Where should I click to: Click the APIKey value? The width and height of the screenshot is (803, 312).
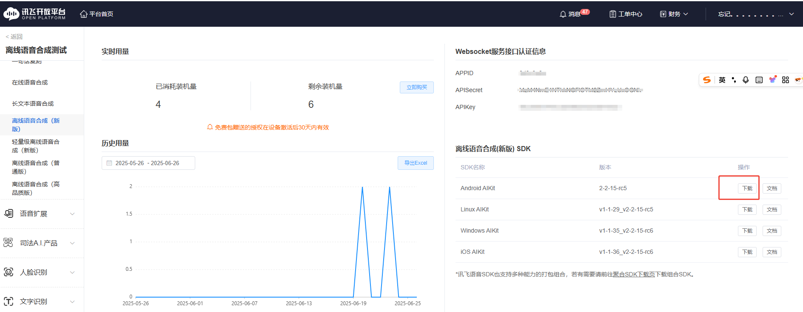click(570, 107)
